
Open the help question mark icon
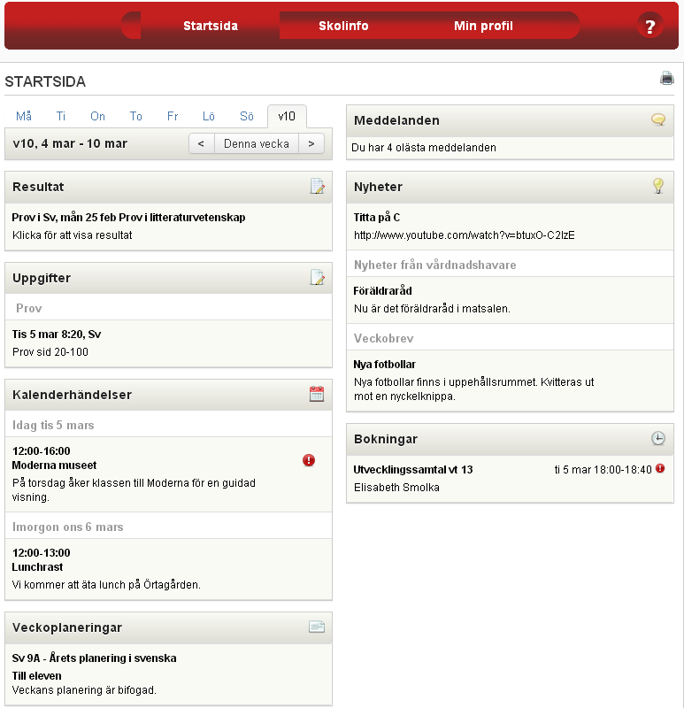(649, 26)
